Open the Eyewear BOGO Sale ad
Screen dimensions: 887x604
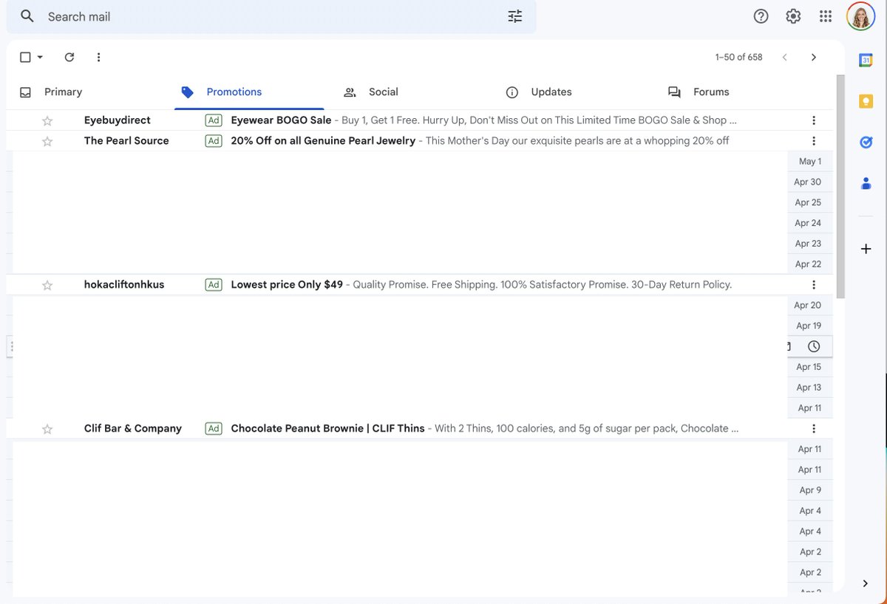tap(281, 120)
